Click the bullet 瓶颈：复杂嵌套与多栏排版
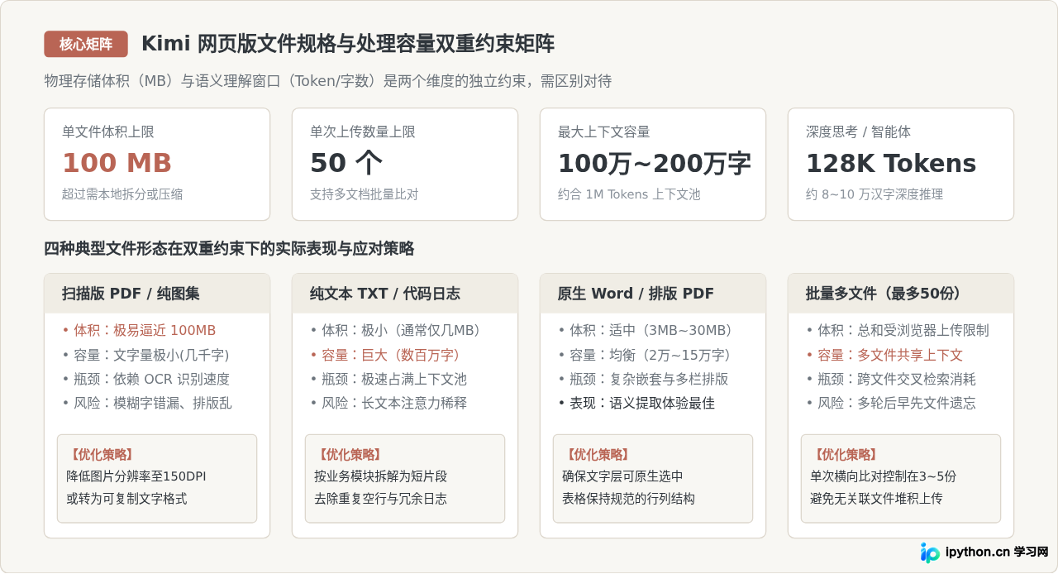Image resolution: width=1058 pixels, height=574 pixels. coord(643,380)
